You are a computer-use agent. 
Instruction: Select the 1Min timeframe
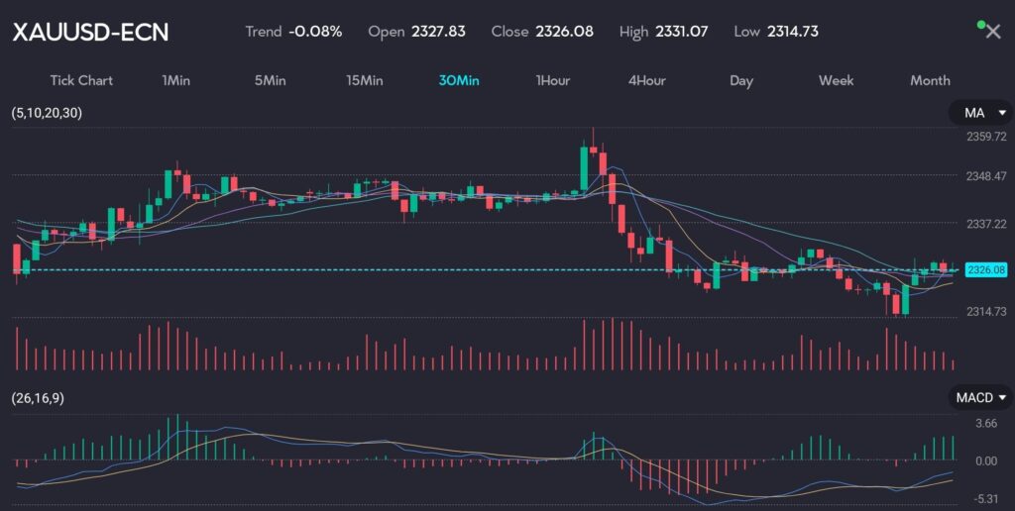[175, 80]
